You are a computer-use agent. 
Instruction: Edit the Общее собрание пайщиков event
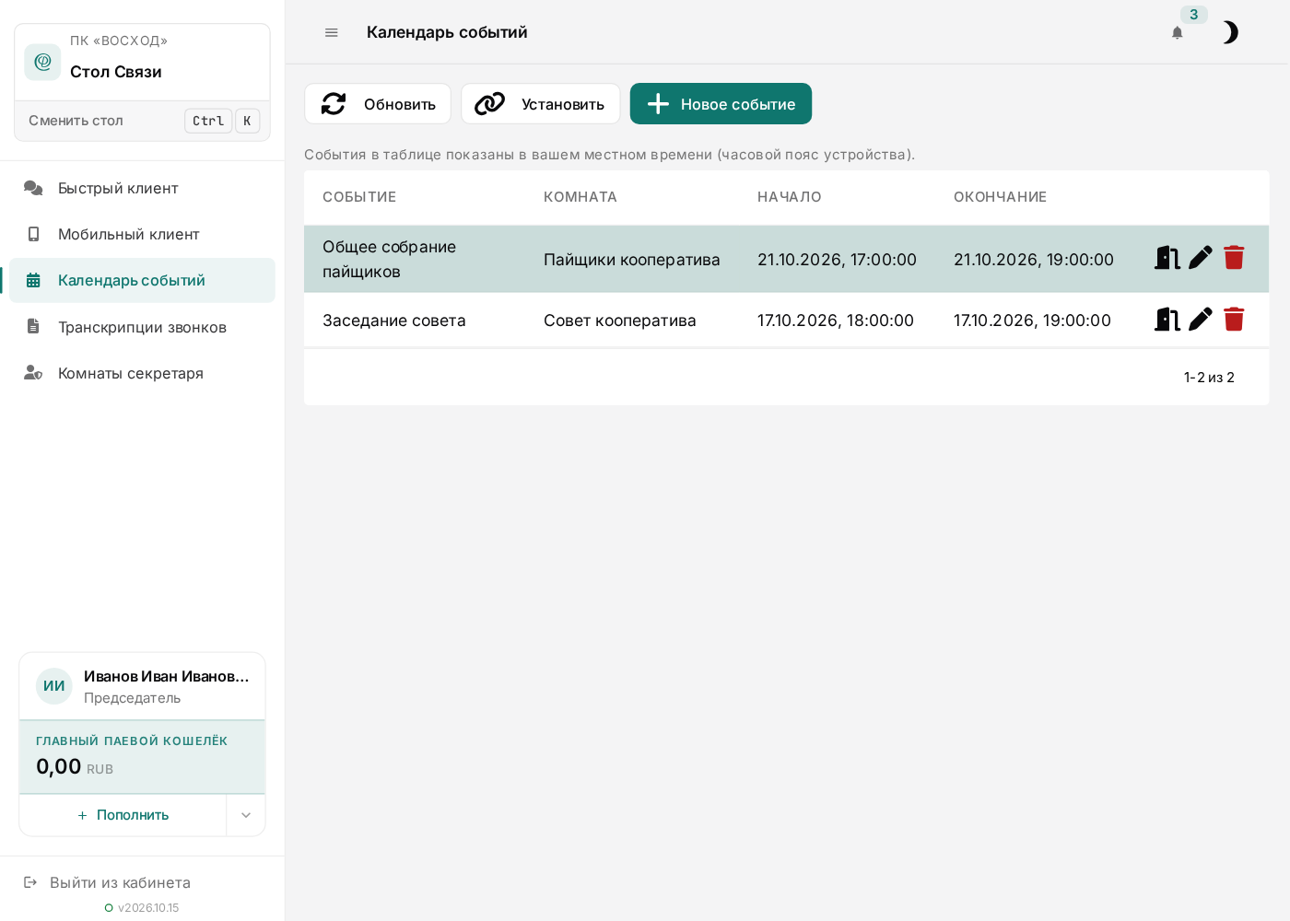coord(1201,258)
